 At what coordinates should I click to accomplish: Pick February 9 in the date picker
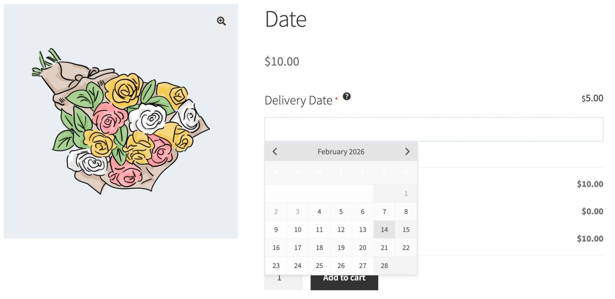point(276,229)
